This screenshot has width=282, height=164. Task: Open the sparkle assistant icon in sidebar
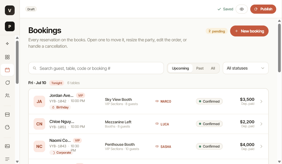pos(7,43)
